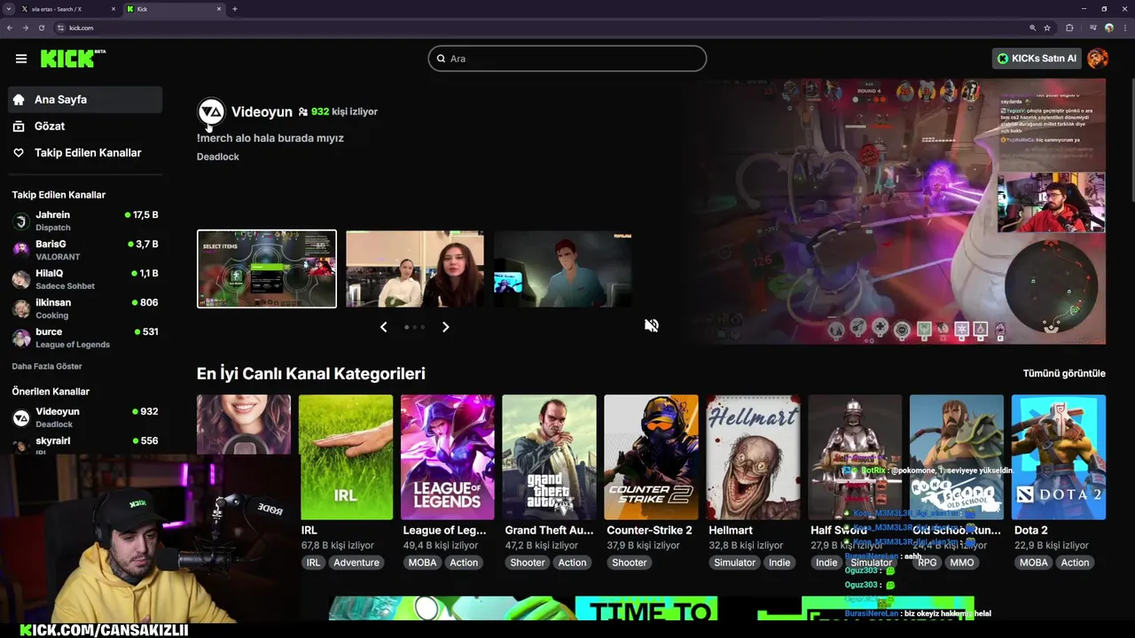Image resolution: width=1135 pixels, height=638 pixels.
Task: Select the Deadlock stream carousel thumbnail
Action: coord(267,268)
